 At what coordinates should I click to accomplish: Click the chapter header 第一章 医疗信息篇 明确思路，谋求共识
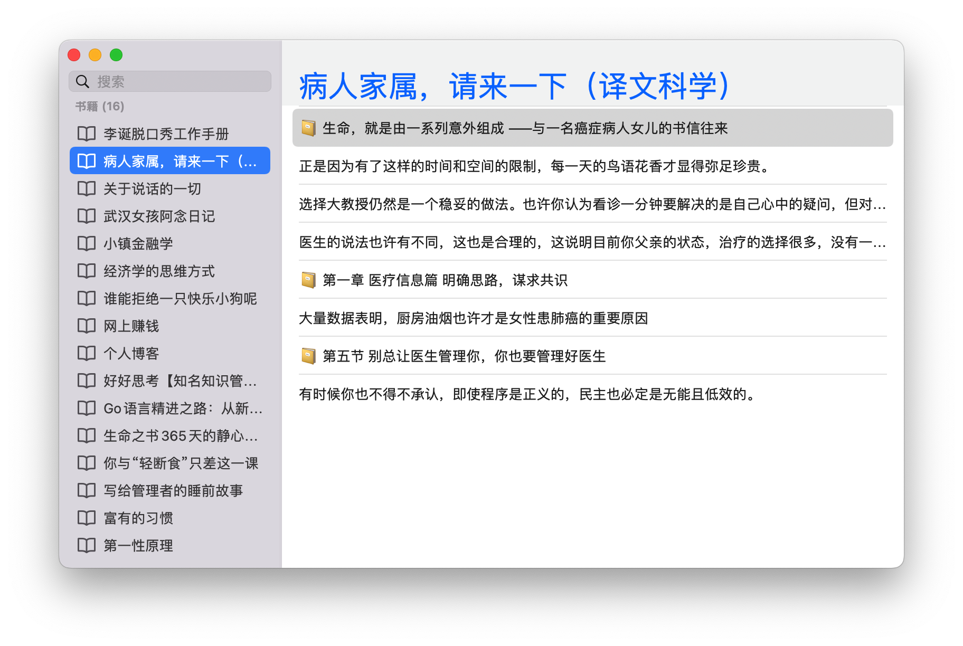(x=445, y=280)
